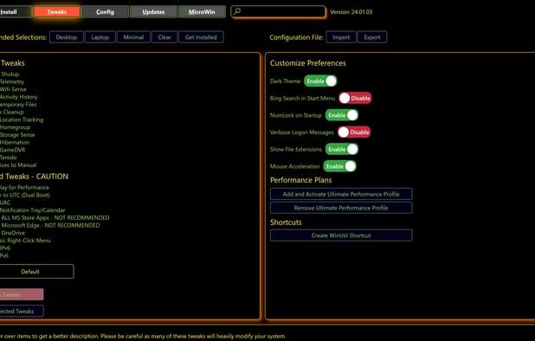Viewport: 535px width, 341px height.
Task: Switch to the Config tab
Action: (105, 11)
